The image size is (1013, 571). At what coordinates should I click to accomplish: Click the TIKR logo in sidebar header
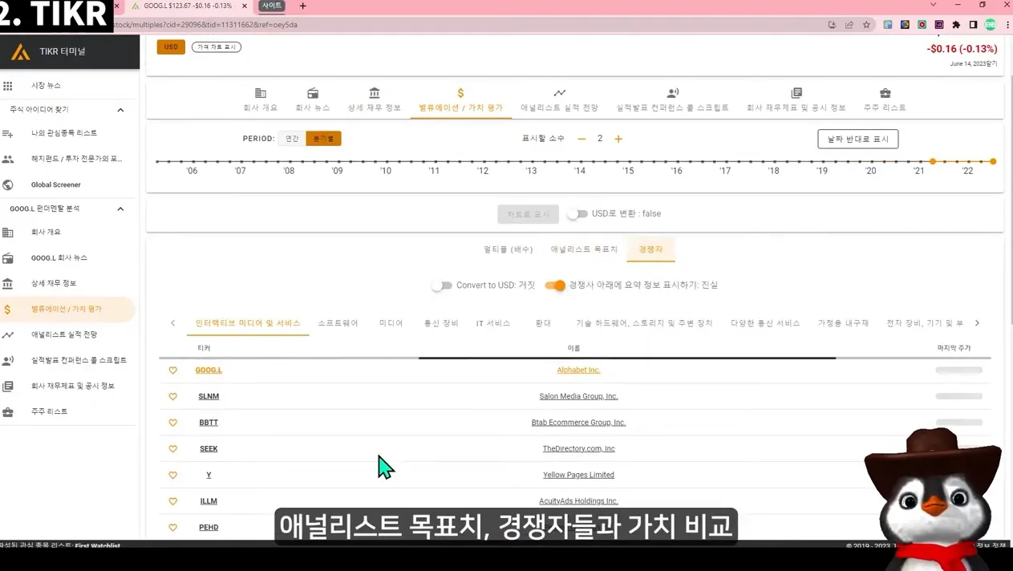pos(20,52)
